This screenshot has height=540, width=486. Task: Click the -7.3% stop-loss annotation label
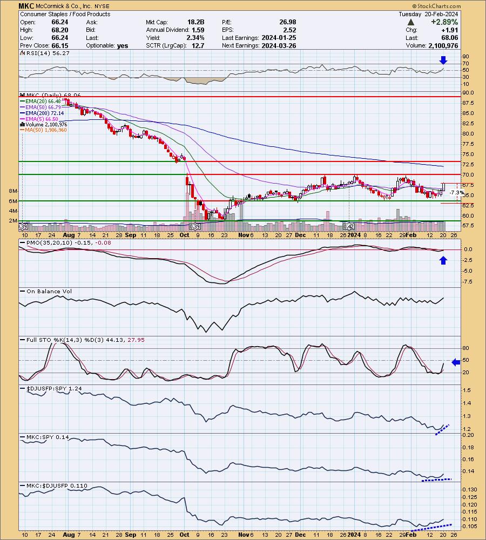[457, 193]
